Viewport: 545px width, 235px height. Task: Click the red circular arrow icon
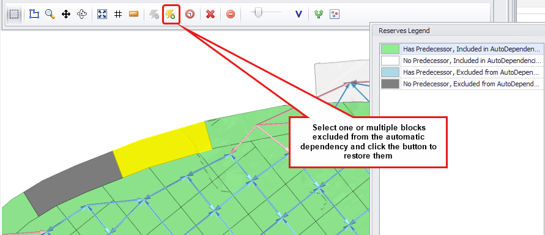pyautogui.click(x=190, y=14)
